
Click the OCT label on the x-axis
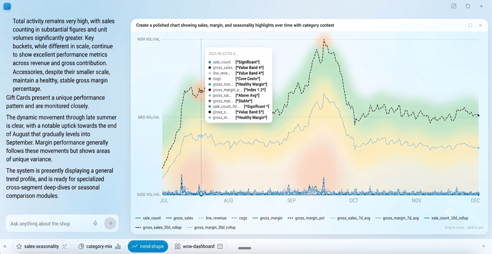click(x=354, y=201)
